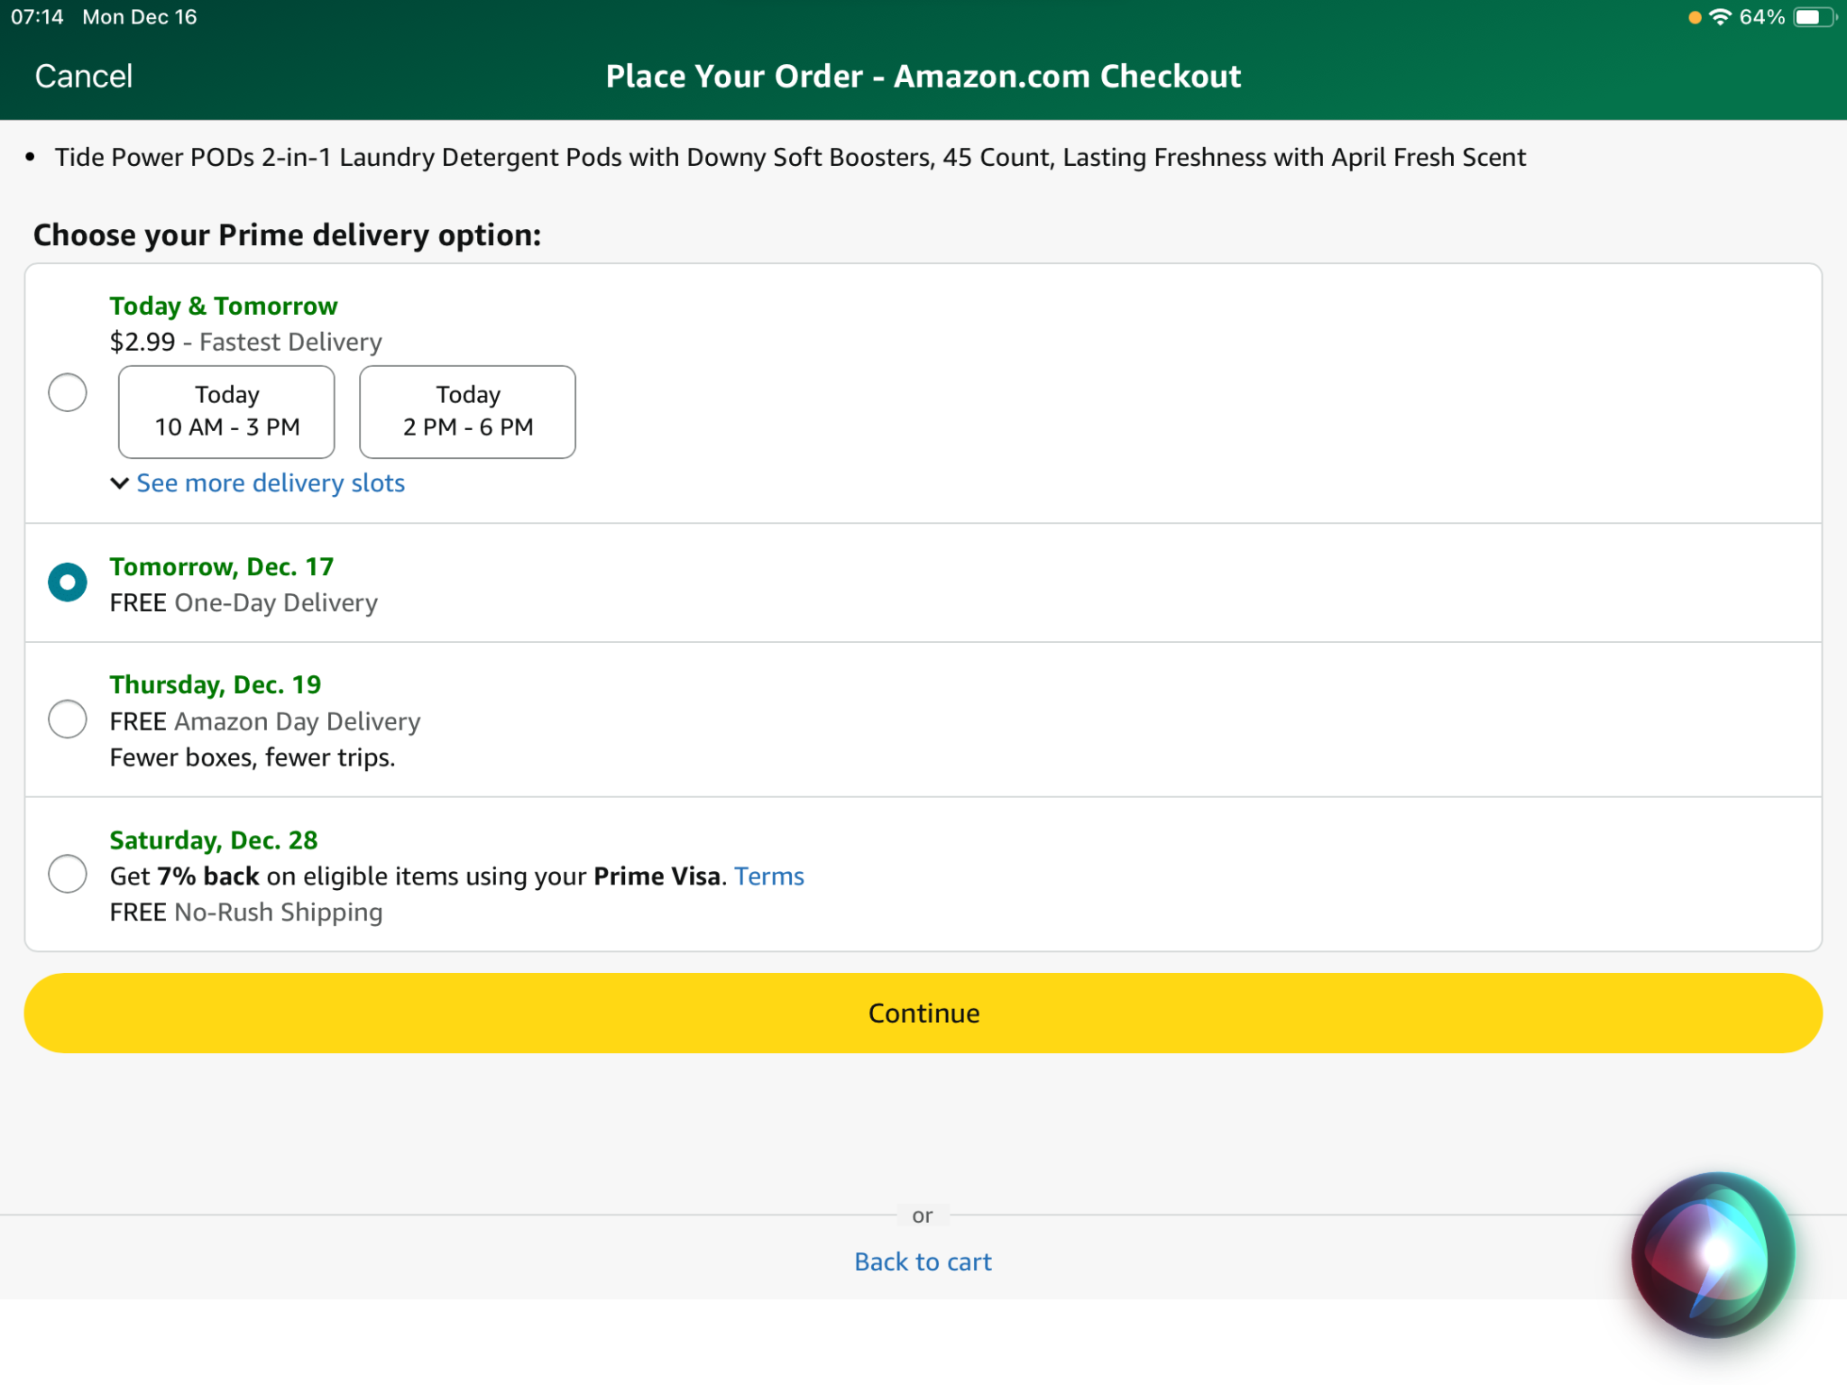This screenshot has width=1847, height=1385.
Task: Tap the Place Your Order page title
Action: [923, 77]
